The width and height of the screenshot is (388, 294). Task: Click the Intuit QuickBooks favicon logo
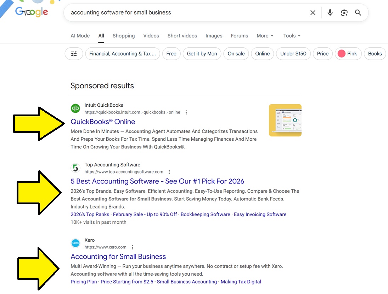click(75, 108)
